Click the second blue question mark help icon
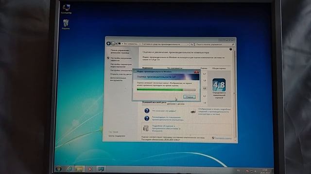 (147, 118)
